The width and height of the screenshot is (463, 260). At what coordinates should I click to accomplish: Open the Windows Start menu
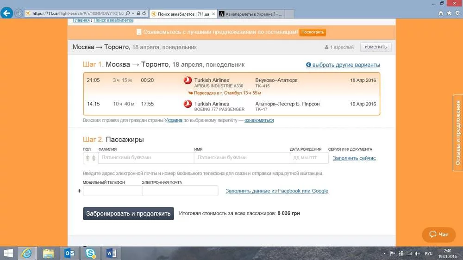coord(8,253)
